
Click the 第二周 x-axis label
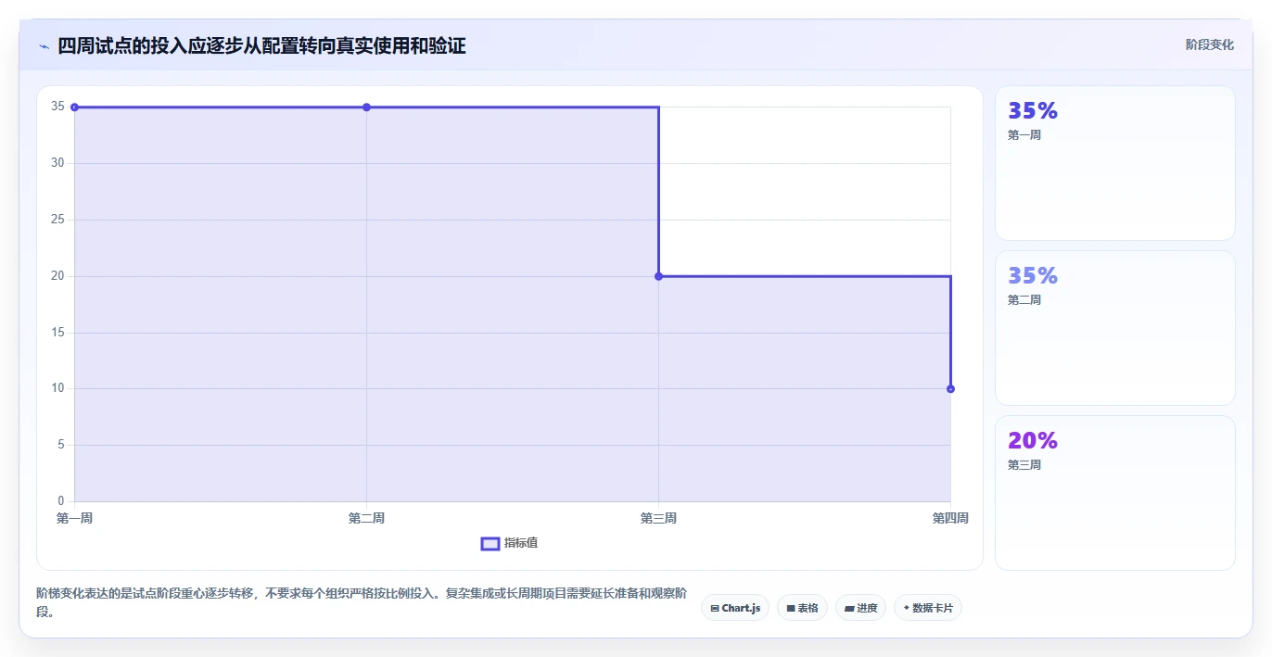(x=366, y=518)
